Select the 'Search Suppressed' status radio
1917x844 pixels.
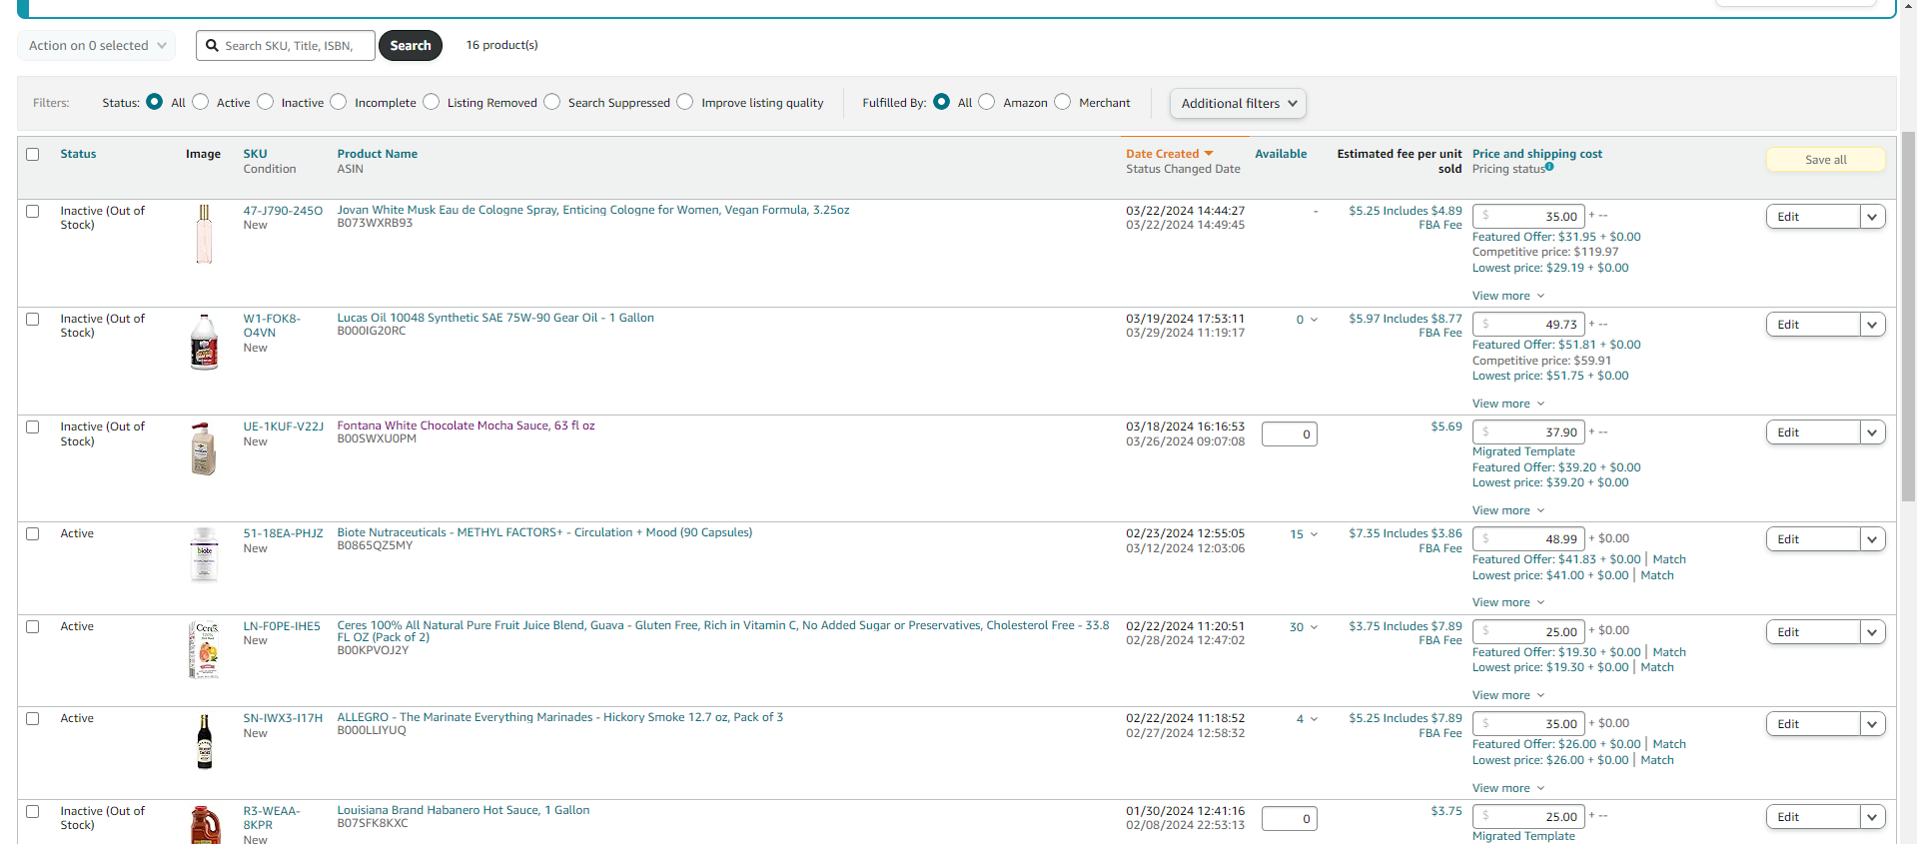point(552,102)
